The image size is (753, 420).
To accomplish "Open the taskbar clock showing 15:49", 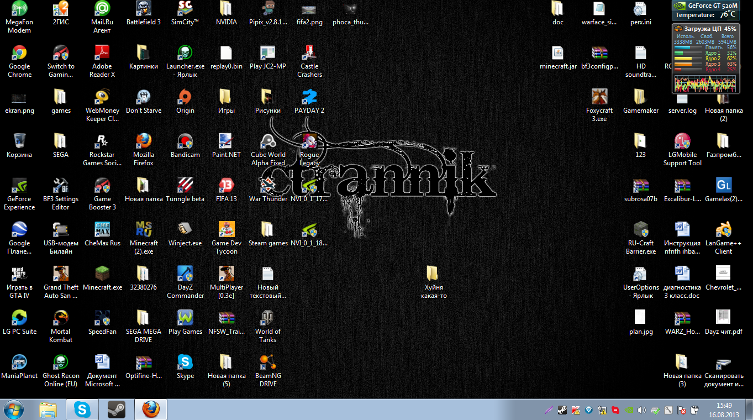I will click(x=724, y=410).
